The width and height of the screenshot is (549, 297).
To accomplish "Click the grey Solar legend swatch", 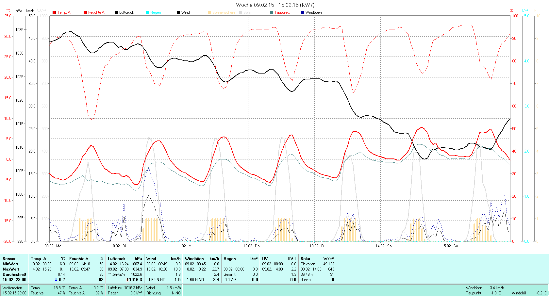I will (241, 12).
